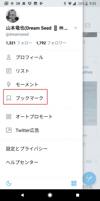Open the messages envelope icon
100x201 pixels.
[87, 25]
